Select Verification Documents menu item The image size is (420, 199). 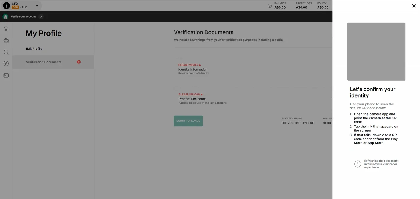(53, 62)
